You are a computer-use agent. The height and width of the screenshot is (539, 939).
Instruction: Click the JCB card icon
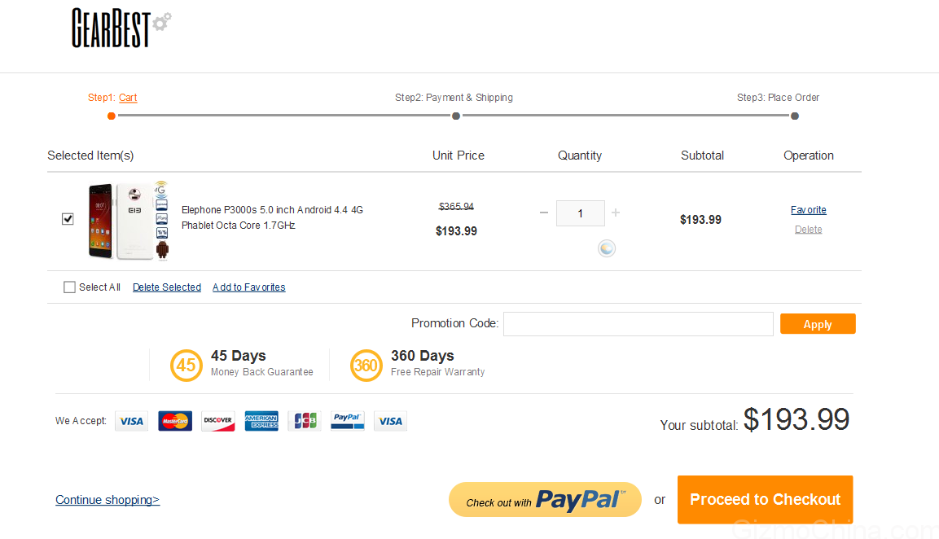305,421
